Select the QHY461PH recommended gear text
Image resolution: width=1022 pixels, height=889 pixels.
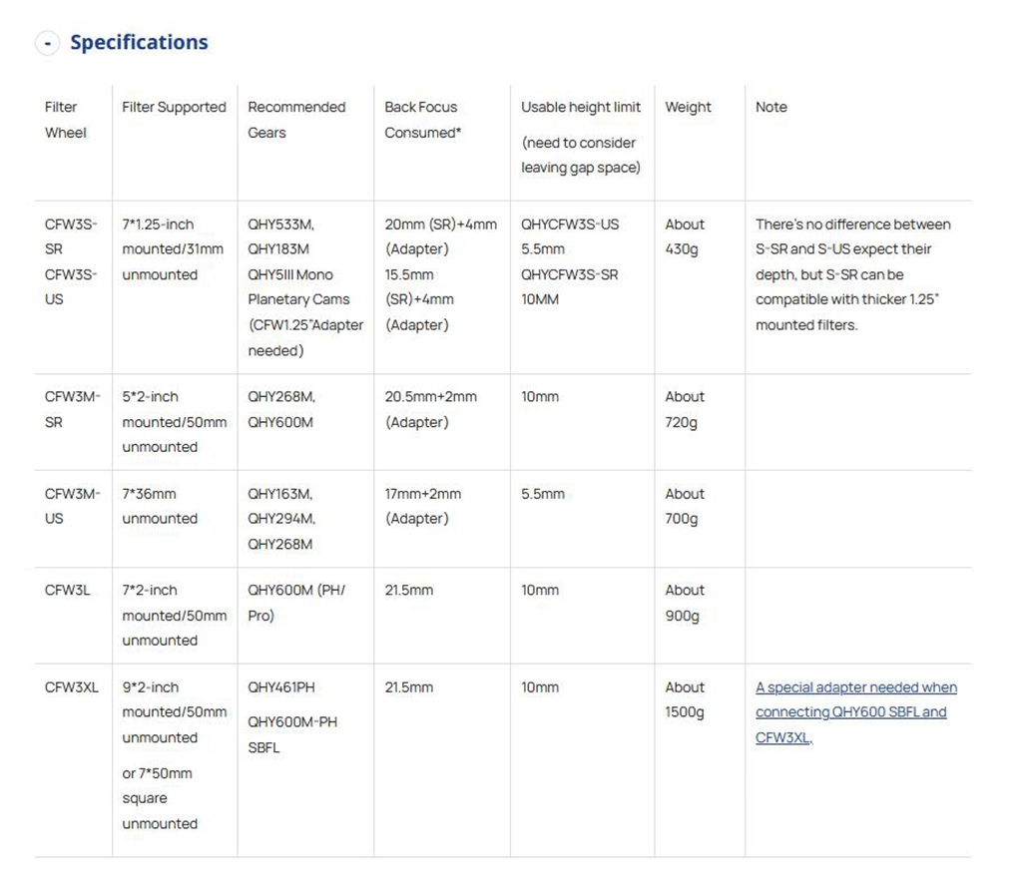(281, 686)
